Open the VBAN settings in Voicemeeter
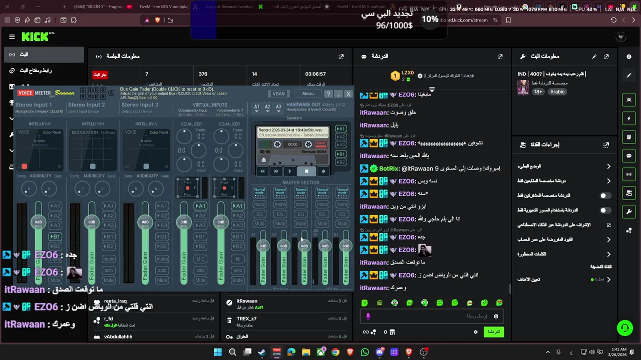641x360 pixels. pos(278,93)
